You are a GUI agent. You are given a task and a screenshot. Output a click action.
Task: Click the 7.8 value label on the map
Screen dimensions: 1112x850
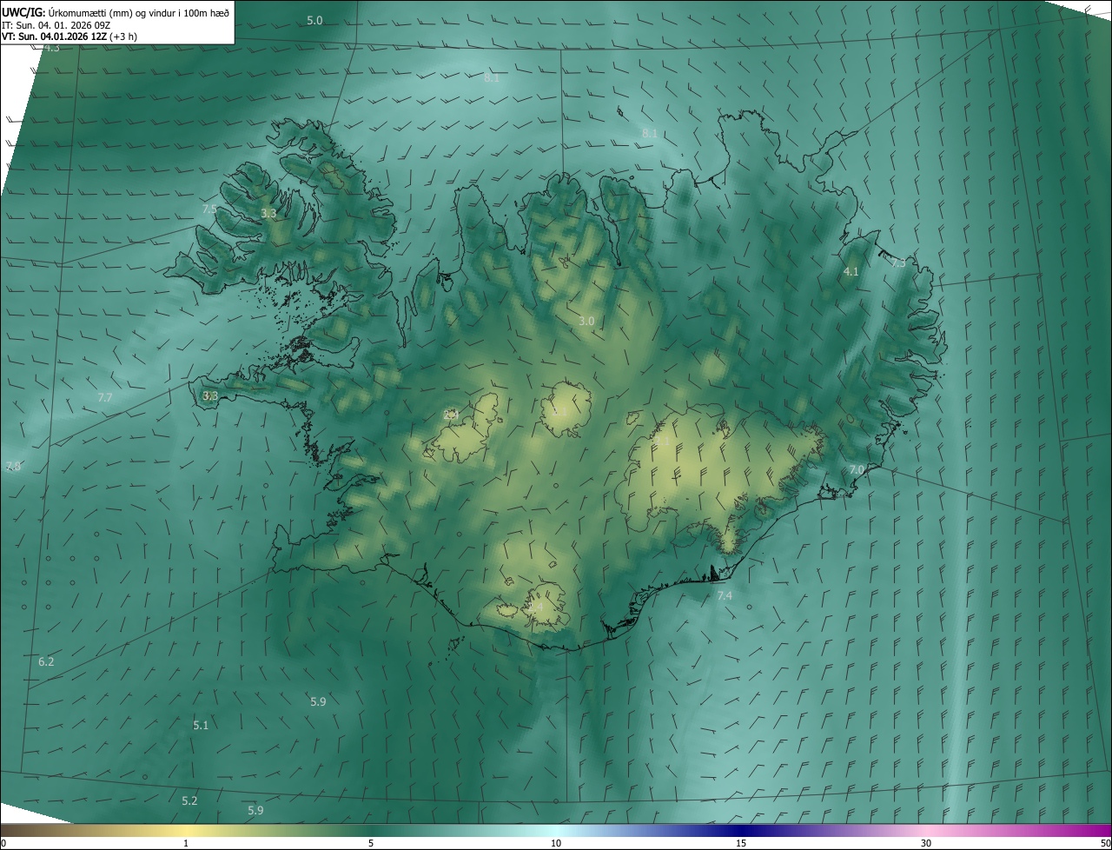(x=12, y=467)
